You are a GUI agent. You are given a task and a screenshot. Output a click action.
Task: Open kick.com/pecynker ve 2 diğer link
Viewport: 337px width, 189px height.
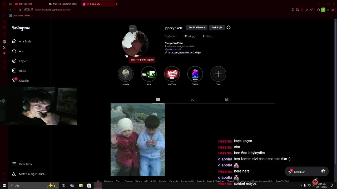[x=185, y=52]
